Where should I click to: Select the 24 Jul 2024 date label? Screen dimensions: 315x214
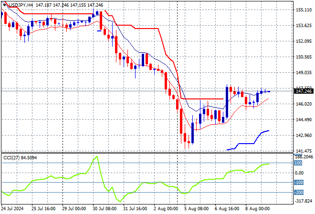click(x=13, y=208)
